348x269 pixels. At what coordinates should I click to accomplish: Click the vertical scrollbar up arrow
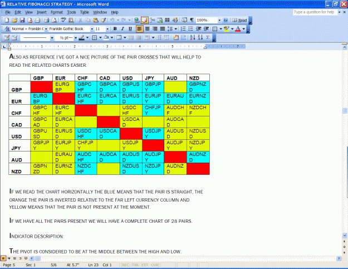345,47
